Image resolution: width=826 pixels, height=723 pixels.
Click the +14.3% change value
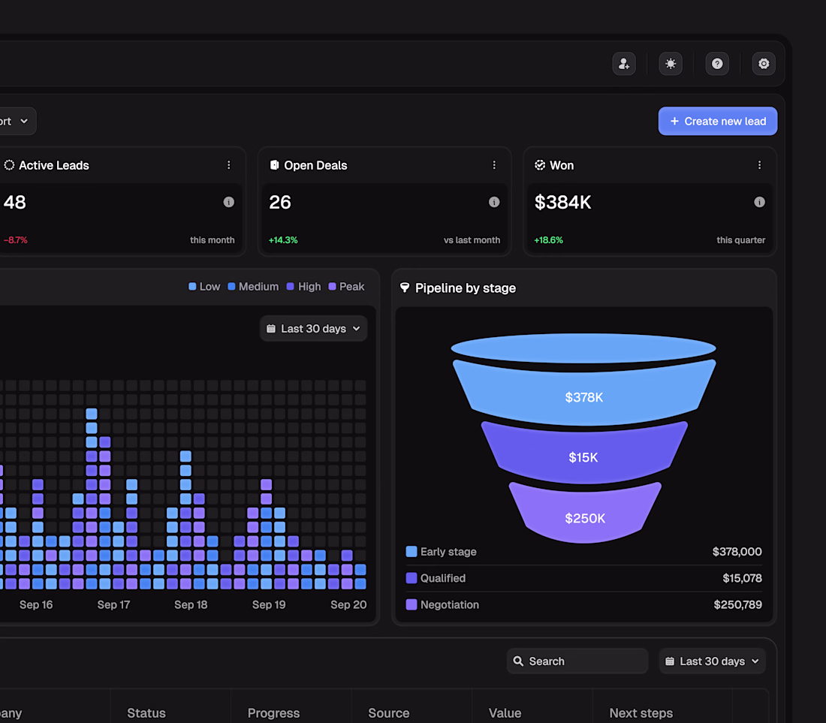[x=283, y=240]
